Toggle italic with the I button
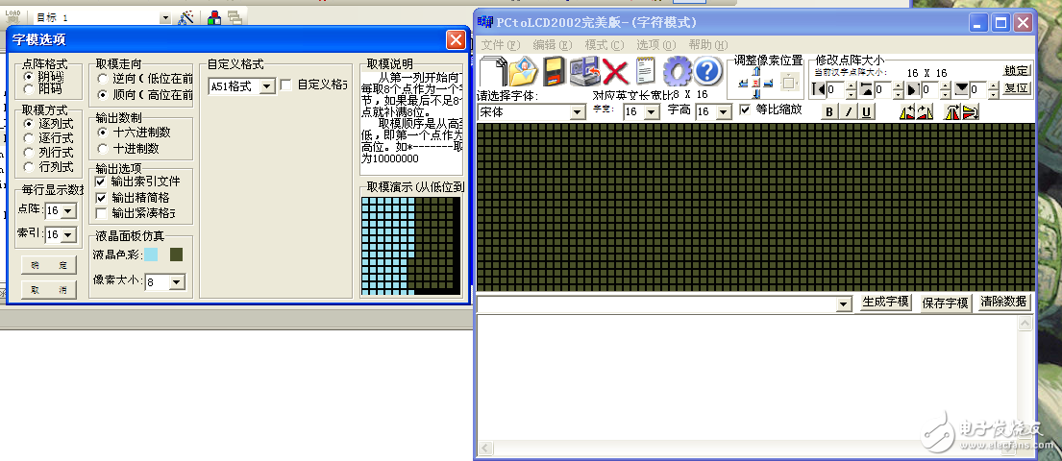1062x461 pixels. pos(848,111)
